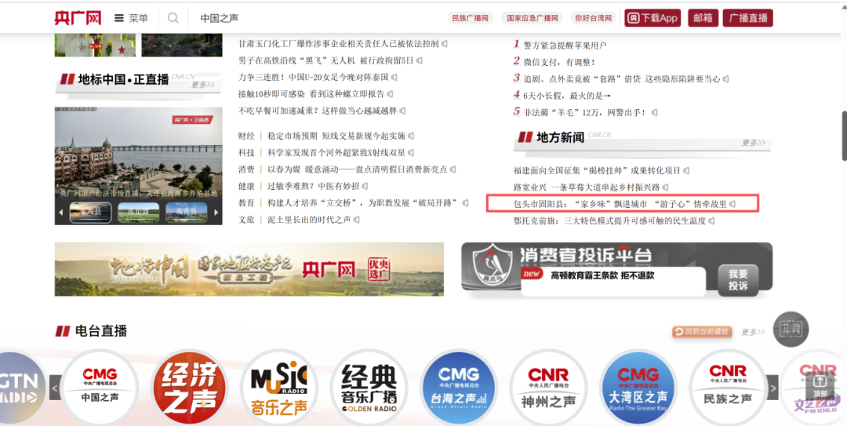847x426 pixels.
Task: Expand 更多 next to 地方新闻
Action: (753, 143)
